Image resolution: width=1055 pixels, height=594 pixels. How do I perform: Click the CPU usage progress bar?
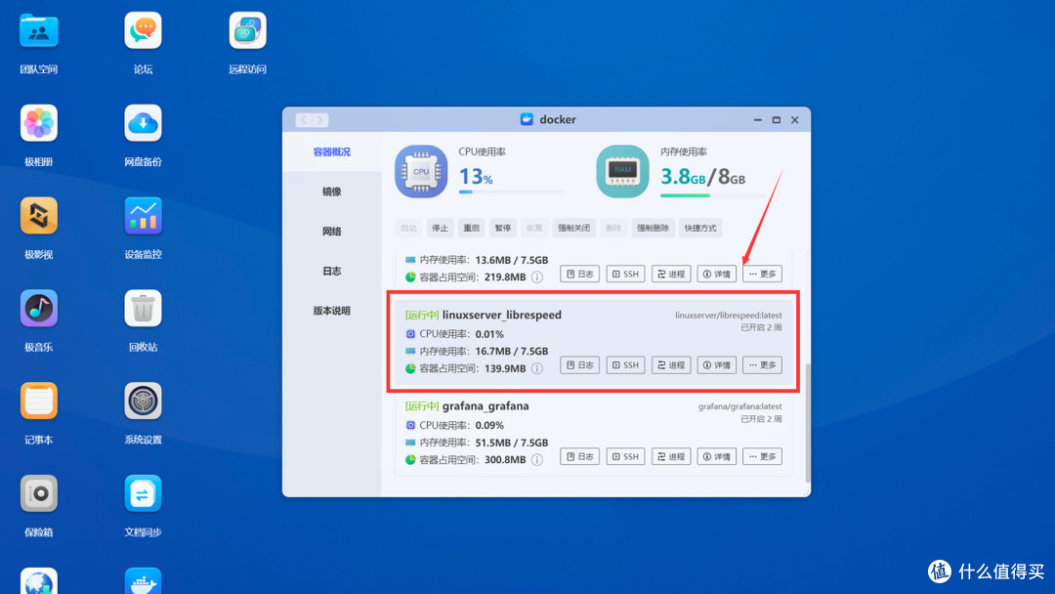511,191
